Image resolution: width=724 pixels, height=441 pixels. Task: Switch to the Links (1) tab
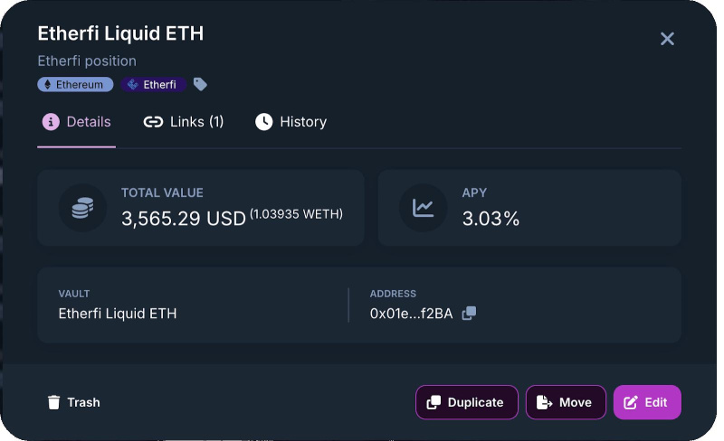point(184,122)
